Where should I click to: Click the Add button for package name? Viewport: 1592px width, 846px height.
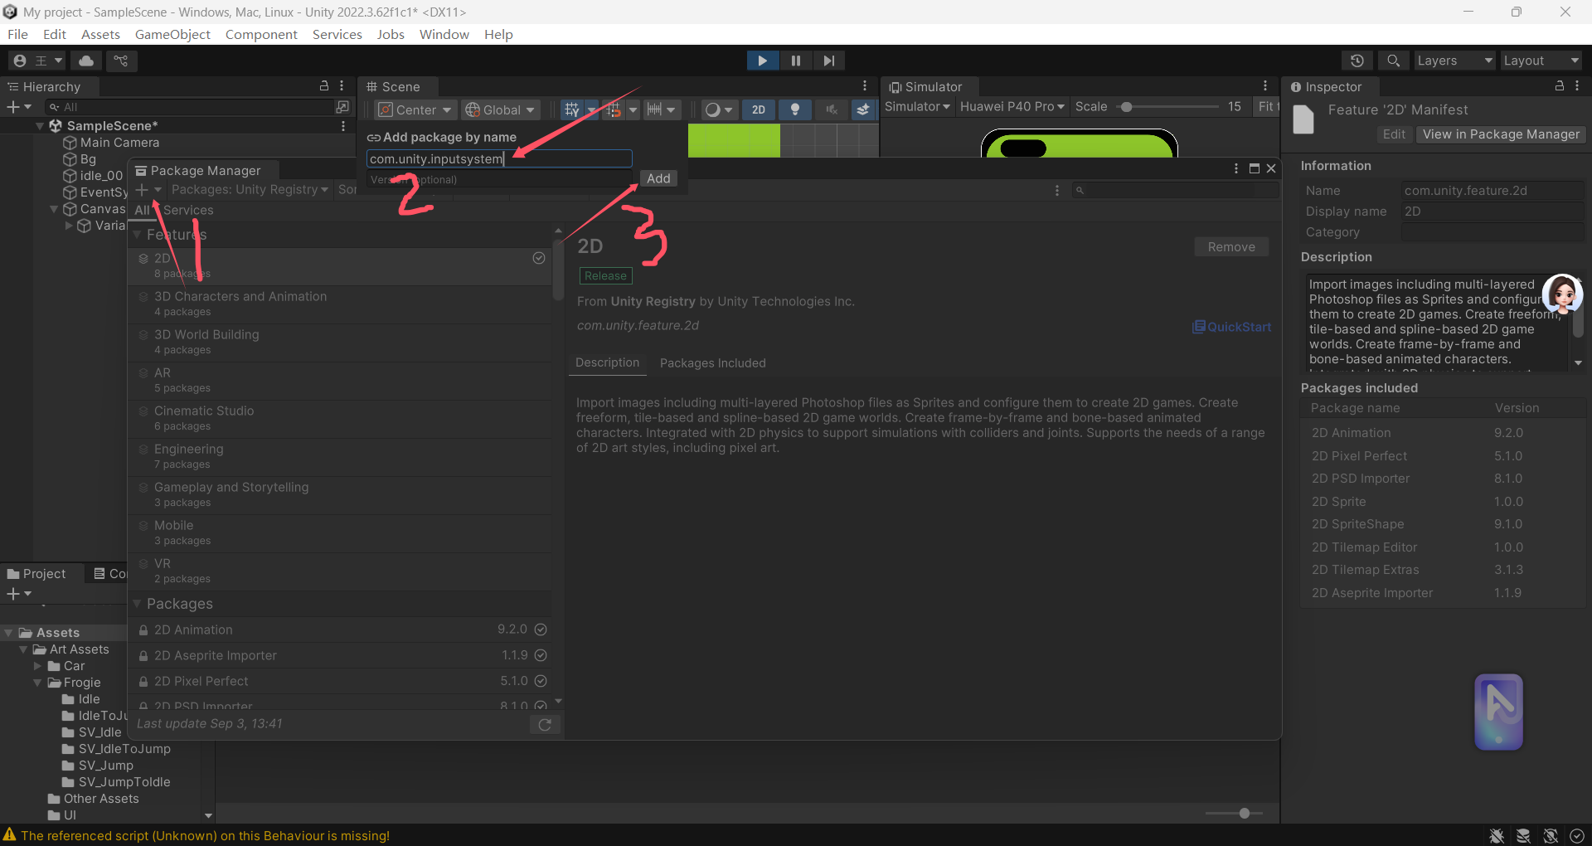coord(658,178)
